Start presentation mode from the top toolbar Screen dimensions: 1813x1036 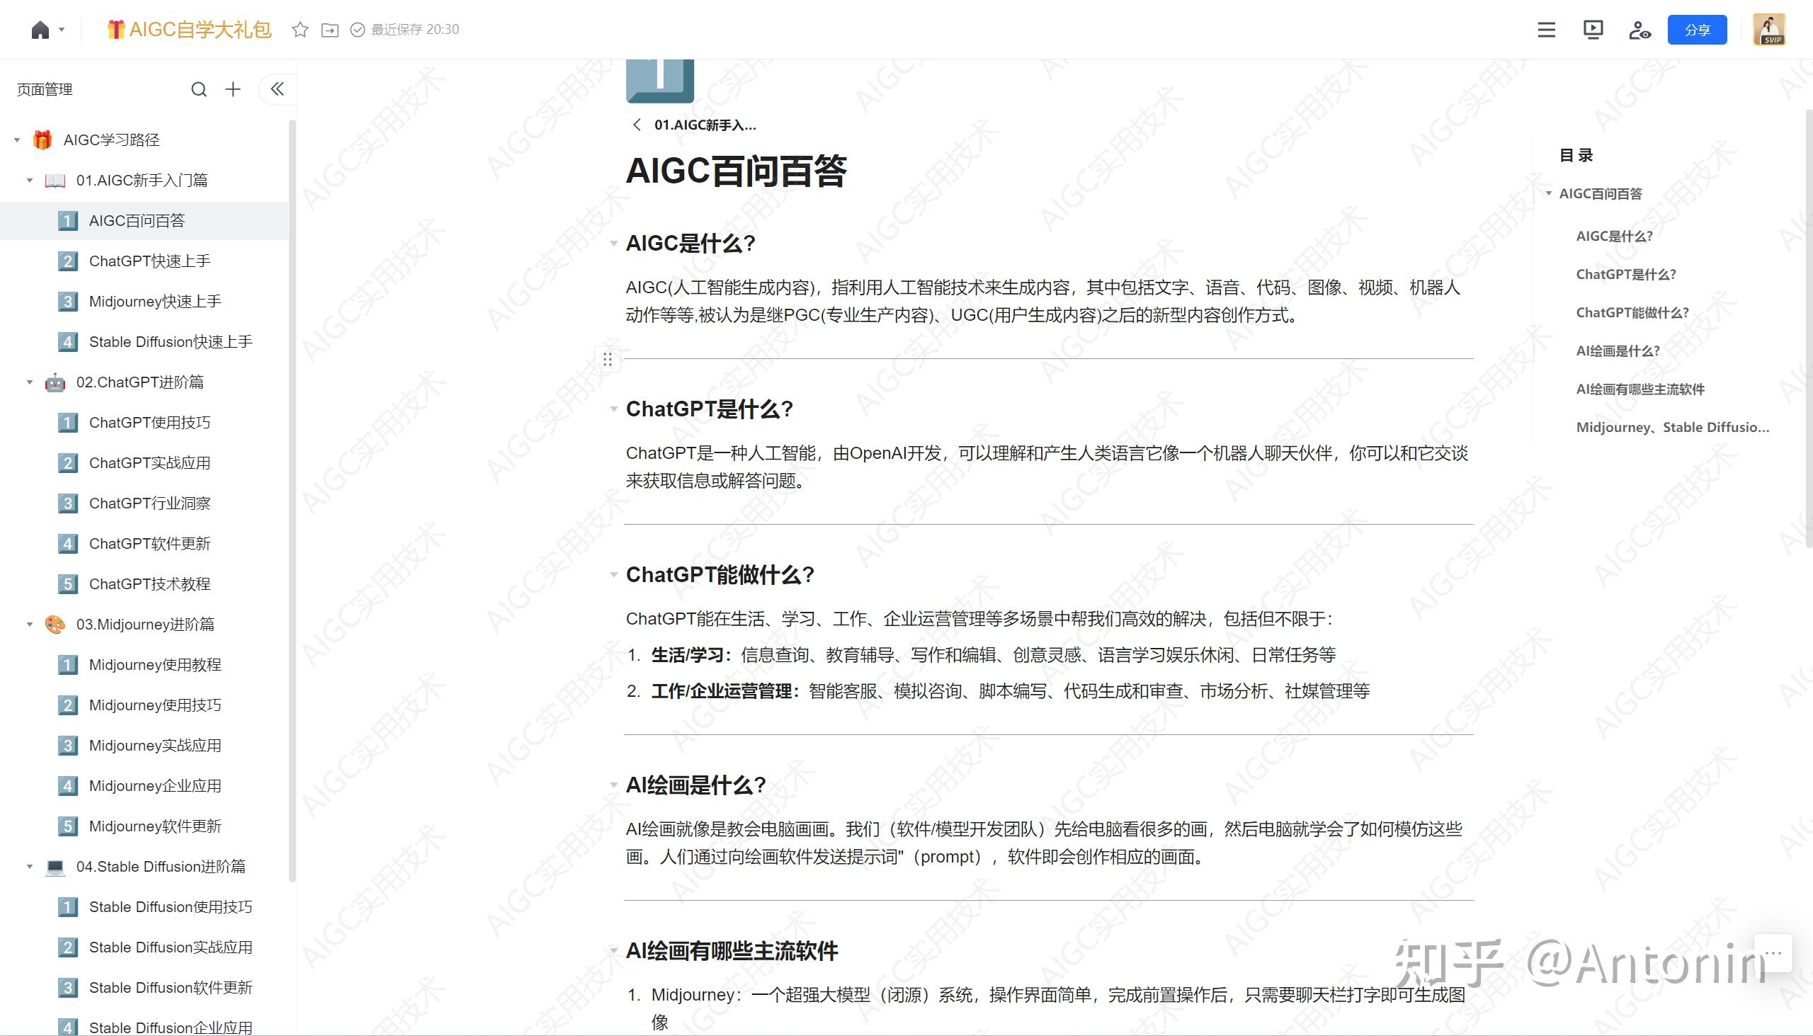tap(1593, 29)
